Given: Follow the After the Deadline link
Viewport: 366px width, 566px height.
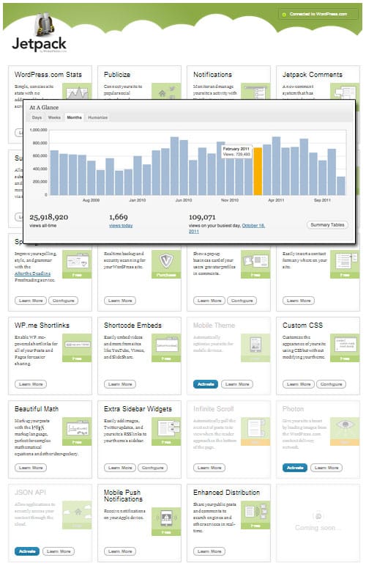Looking at the screenshot, I should click(x=32, y=273).
